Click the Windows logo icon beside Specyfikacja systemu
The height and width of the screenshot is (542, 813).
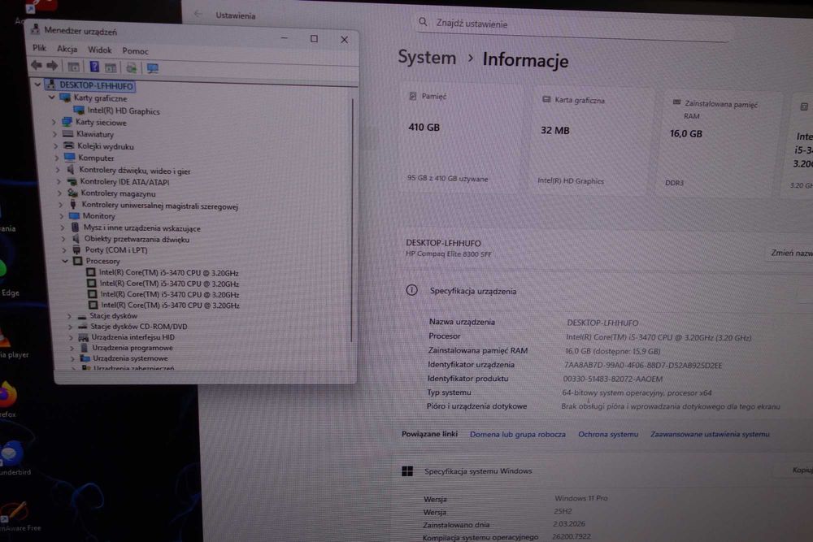(x=407, y=471)
